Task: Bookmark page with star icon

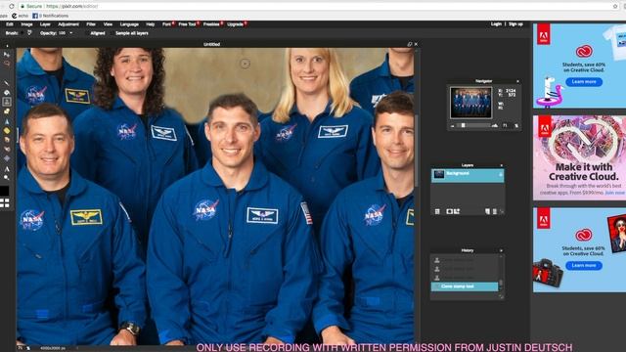Action: coord(615,7)
